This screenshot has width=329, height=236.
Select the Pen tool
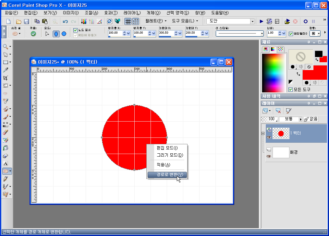pos(6,179)
